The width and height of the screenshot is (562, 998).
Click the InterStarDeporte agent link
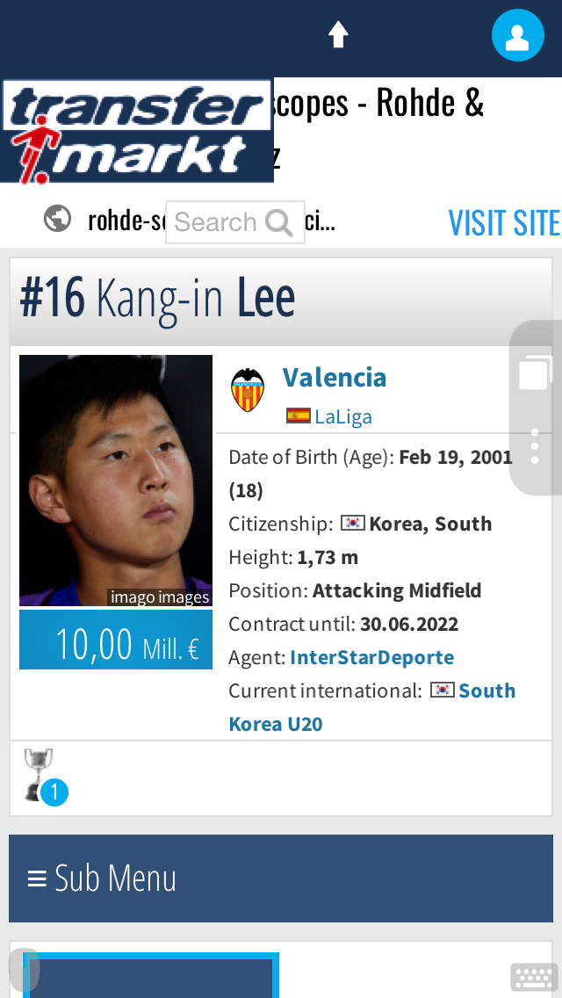click(371, 657)
